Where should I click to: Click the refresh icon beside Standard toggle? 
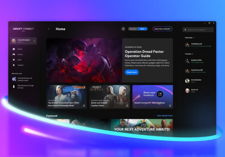coord(123,29)
